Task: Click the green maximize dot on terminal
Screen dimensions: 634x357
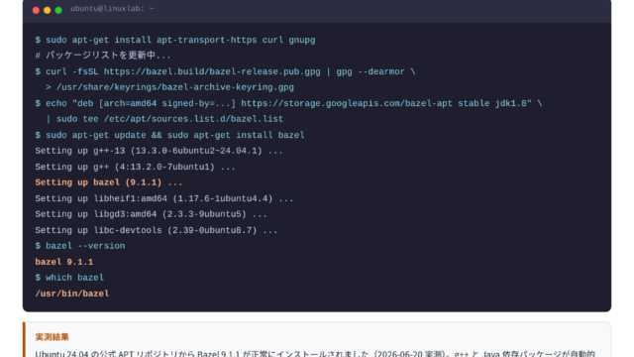Action: tap(58, 10)
